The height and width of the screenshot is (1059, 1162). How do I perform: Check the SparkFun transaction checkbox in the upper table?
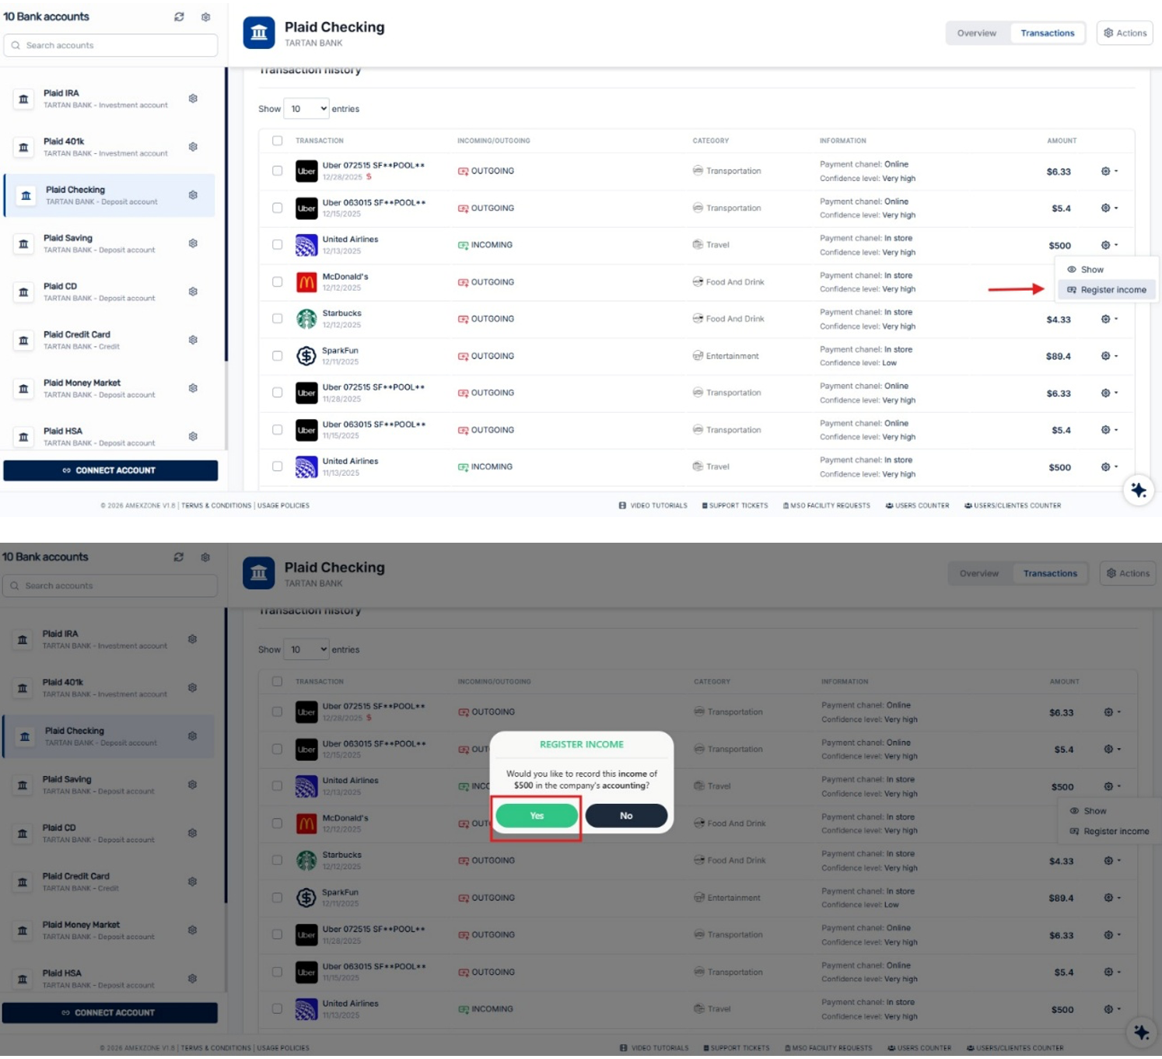click(278, 356)
